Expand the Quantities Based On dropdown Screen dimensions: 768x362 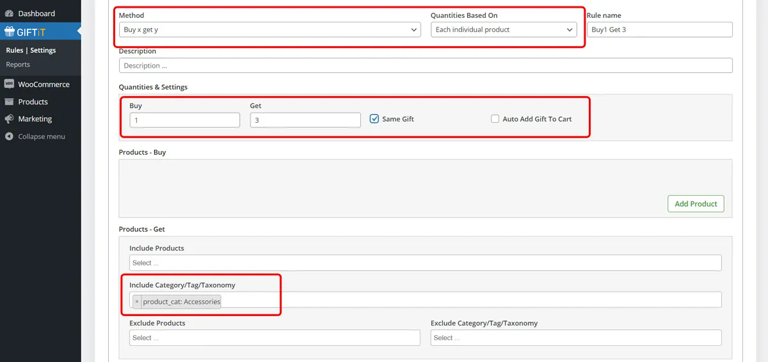[x=504, y=29]
